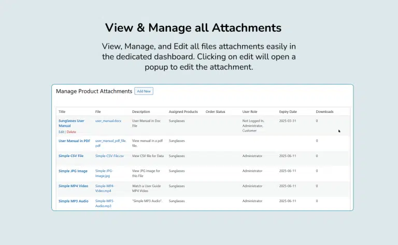Open the Simple JPG Image attachment
Image resolution: width=398 pixels, height=245 pixels.
pos(73,171)
